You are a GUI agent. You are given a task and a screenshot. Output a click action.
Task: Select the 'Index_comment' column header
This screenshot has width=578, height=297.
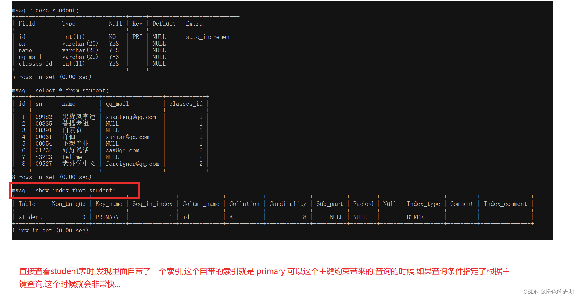505,204
